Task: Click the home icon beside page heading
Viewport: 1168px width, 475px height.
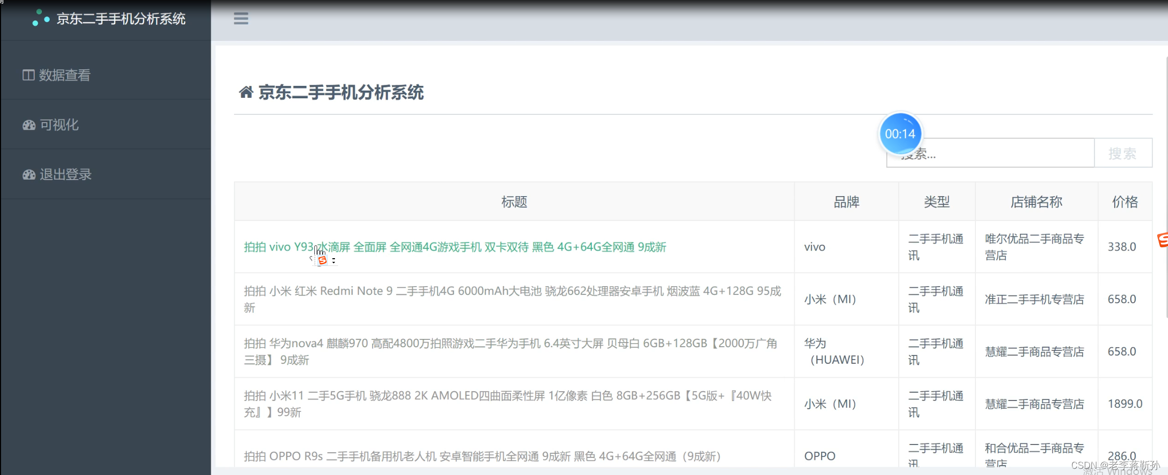Action: click(x=246, y=92)
